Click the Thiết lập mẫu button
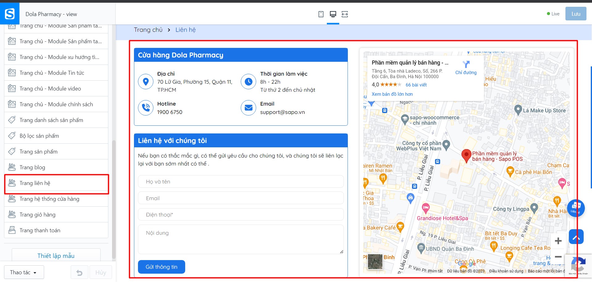This screenshot has width=592, height=282. pos(56,255)
